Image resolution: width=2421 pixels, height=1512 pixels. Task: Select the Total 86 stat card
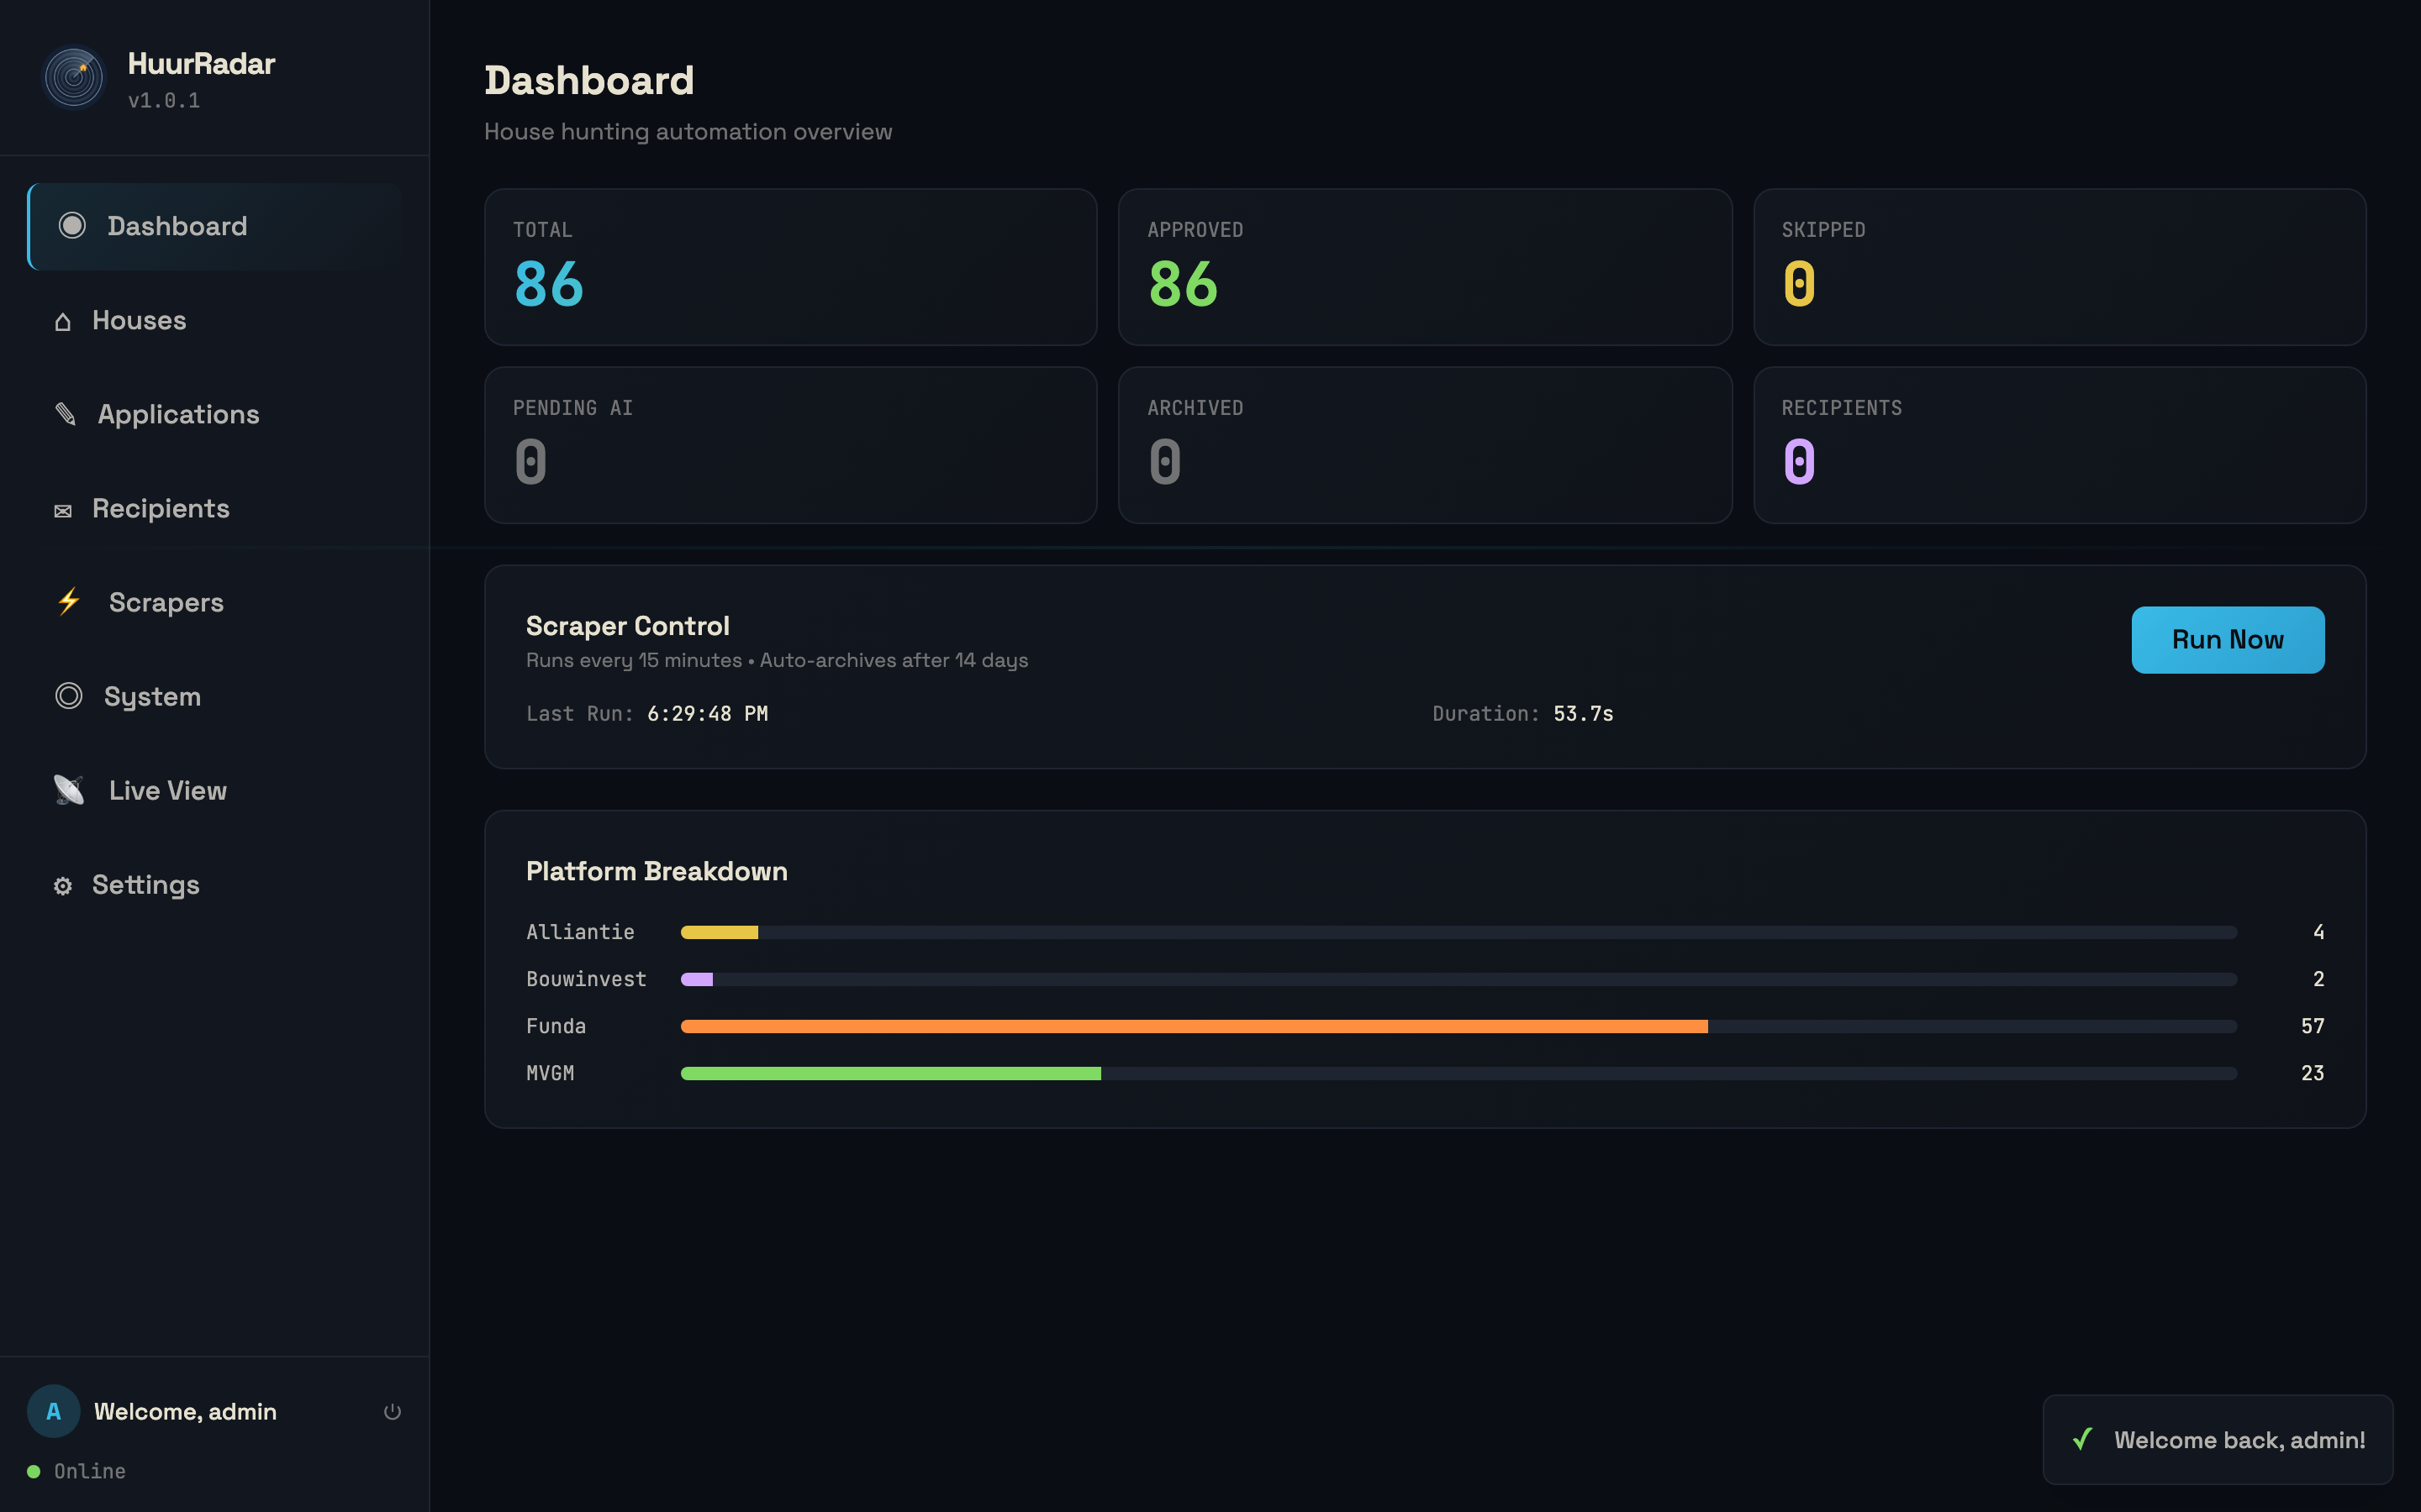[x=790, y=267]
